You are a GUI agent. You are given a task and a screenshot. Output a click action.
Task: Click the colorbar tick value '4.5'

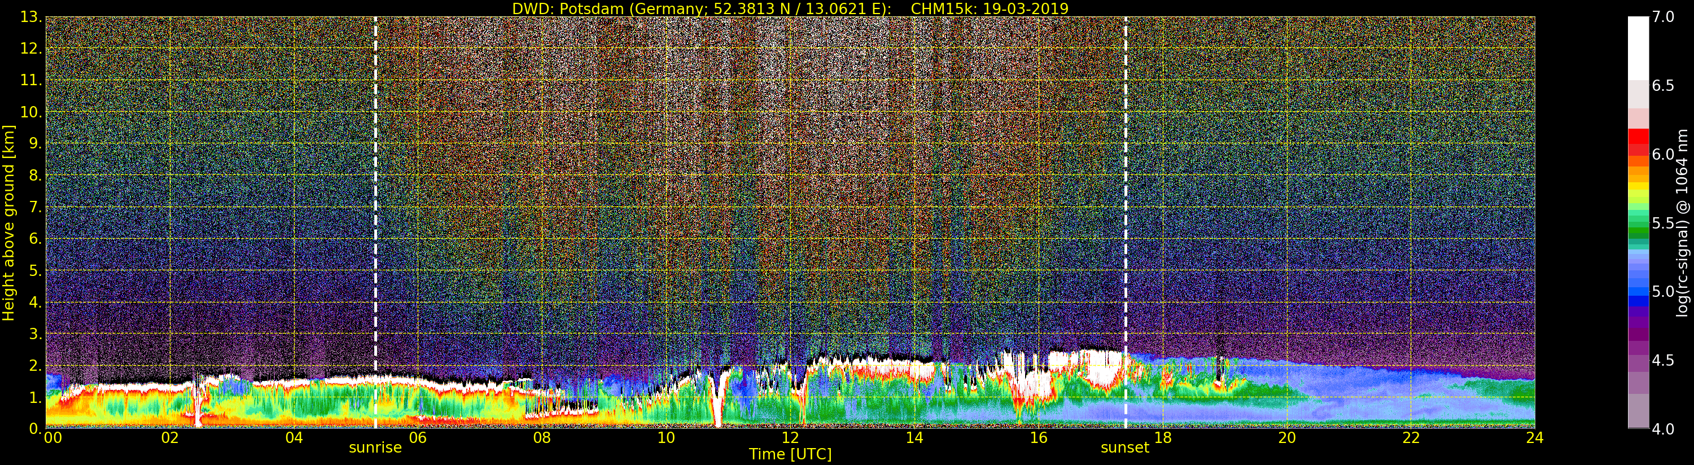point(1663,361)
